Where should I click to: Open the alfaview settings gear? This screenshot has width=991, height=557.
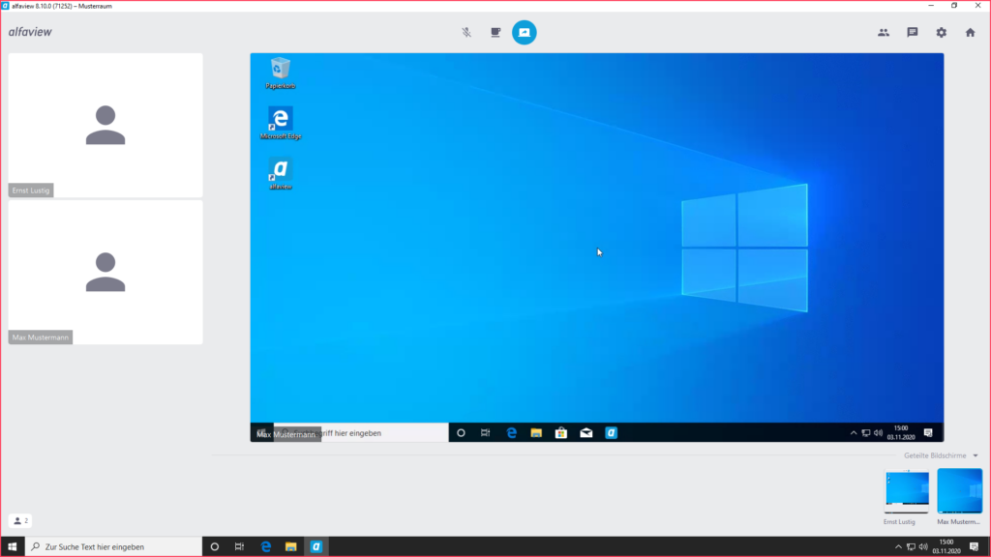(939, 32)
